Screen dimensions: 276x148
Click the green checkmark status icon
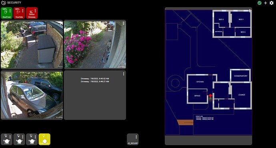click(260, 3)
